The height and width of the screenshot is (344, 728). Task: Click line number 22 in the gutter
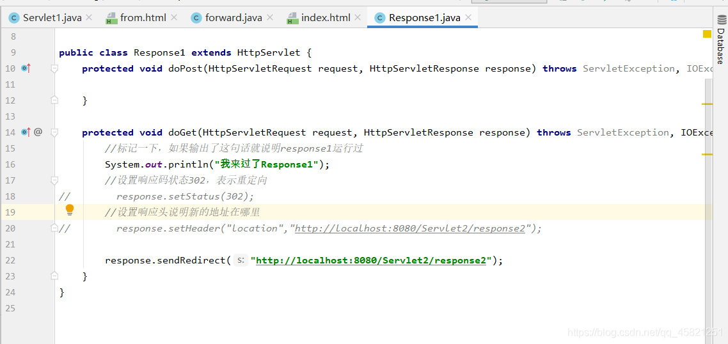(x=10, y=260)
